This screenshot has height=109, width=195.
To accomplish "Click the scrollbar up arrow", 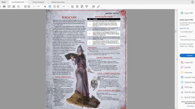I will tap(176, 10).
